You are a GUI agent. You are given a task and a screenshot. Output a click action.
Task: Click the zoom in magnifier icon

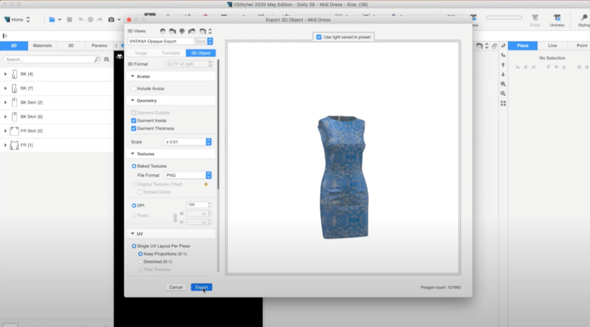[x=503, y=84]
